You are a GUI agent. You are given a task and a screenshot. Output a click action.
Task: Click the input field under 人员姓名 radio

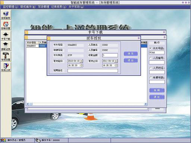point(157,72)
